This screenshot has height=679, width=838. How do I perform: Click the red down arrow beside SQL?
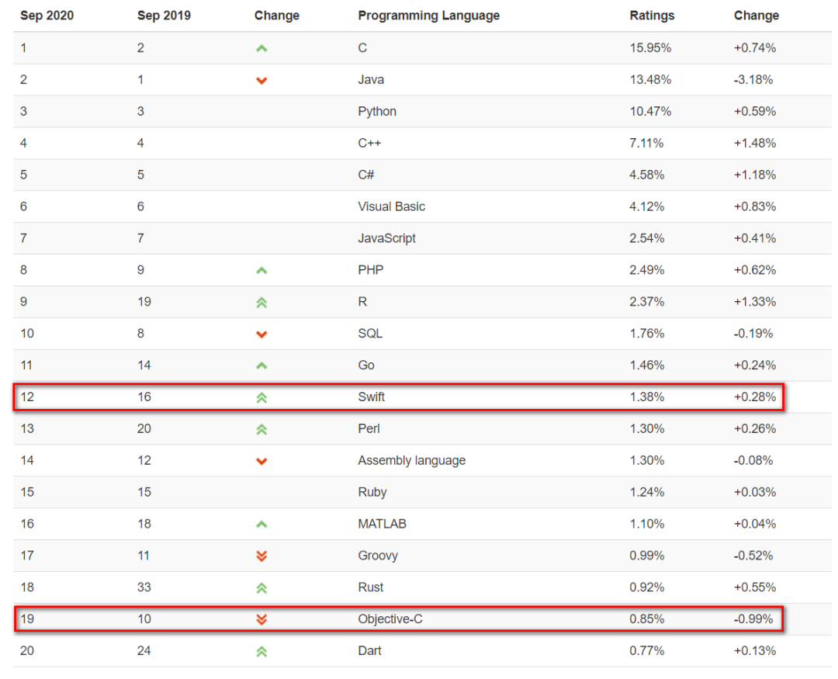261,334
